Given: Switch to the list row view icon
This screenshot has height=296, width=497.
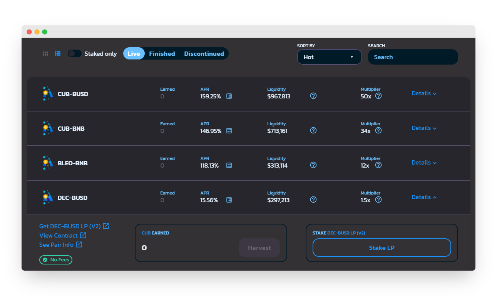Looking at the screenshot, I should [x=58, y=54].
